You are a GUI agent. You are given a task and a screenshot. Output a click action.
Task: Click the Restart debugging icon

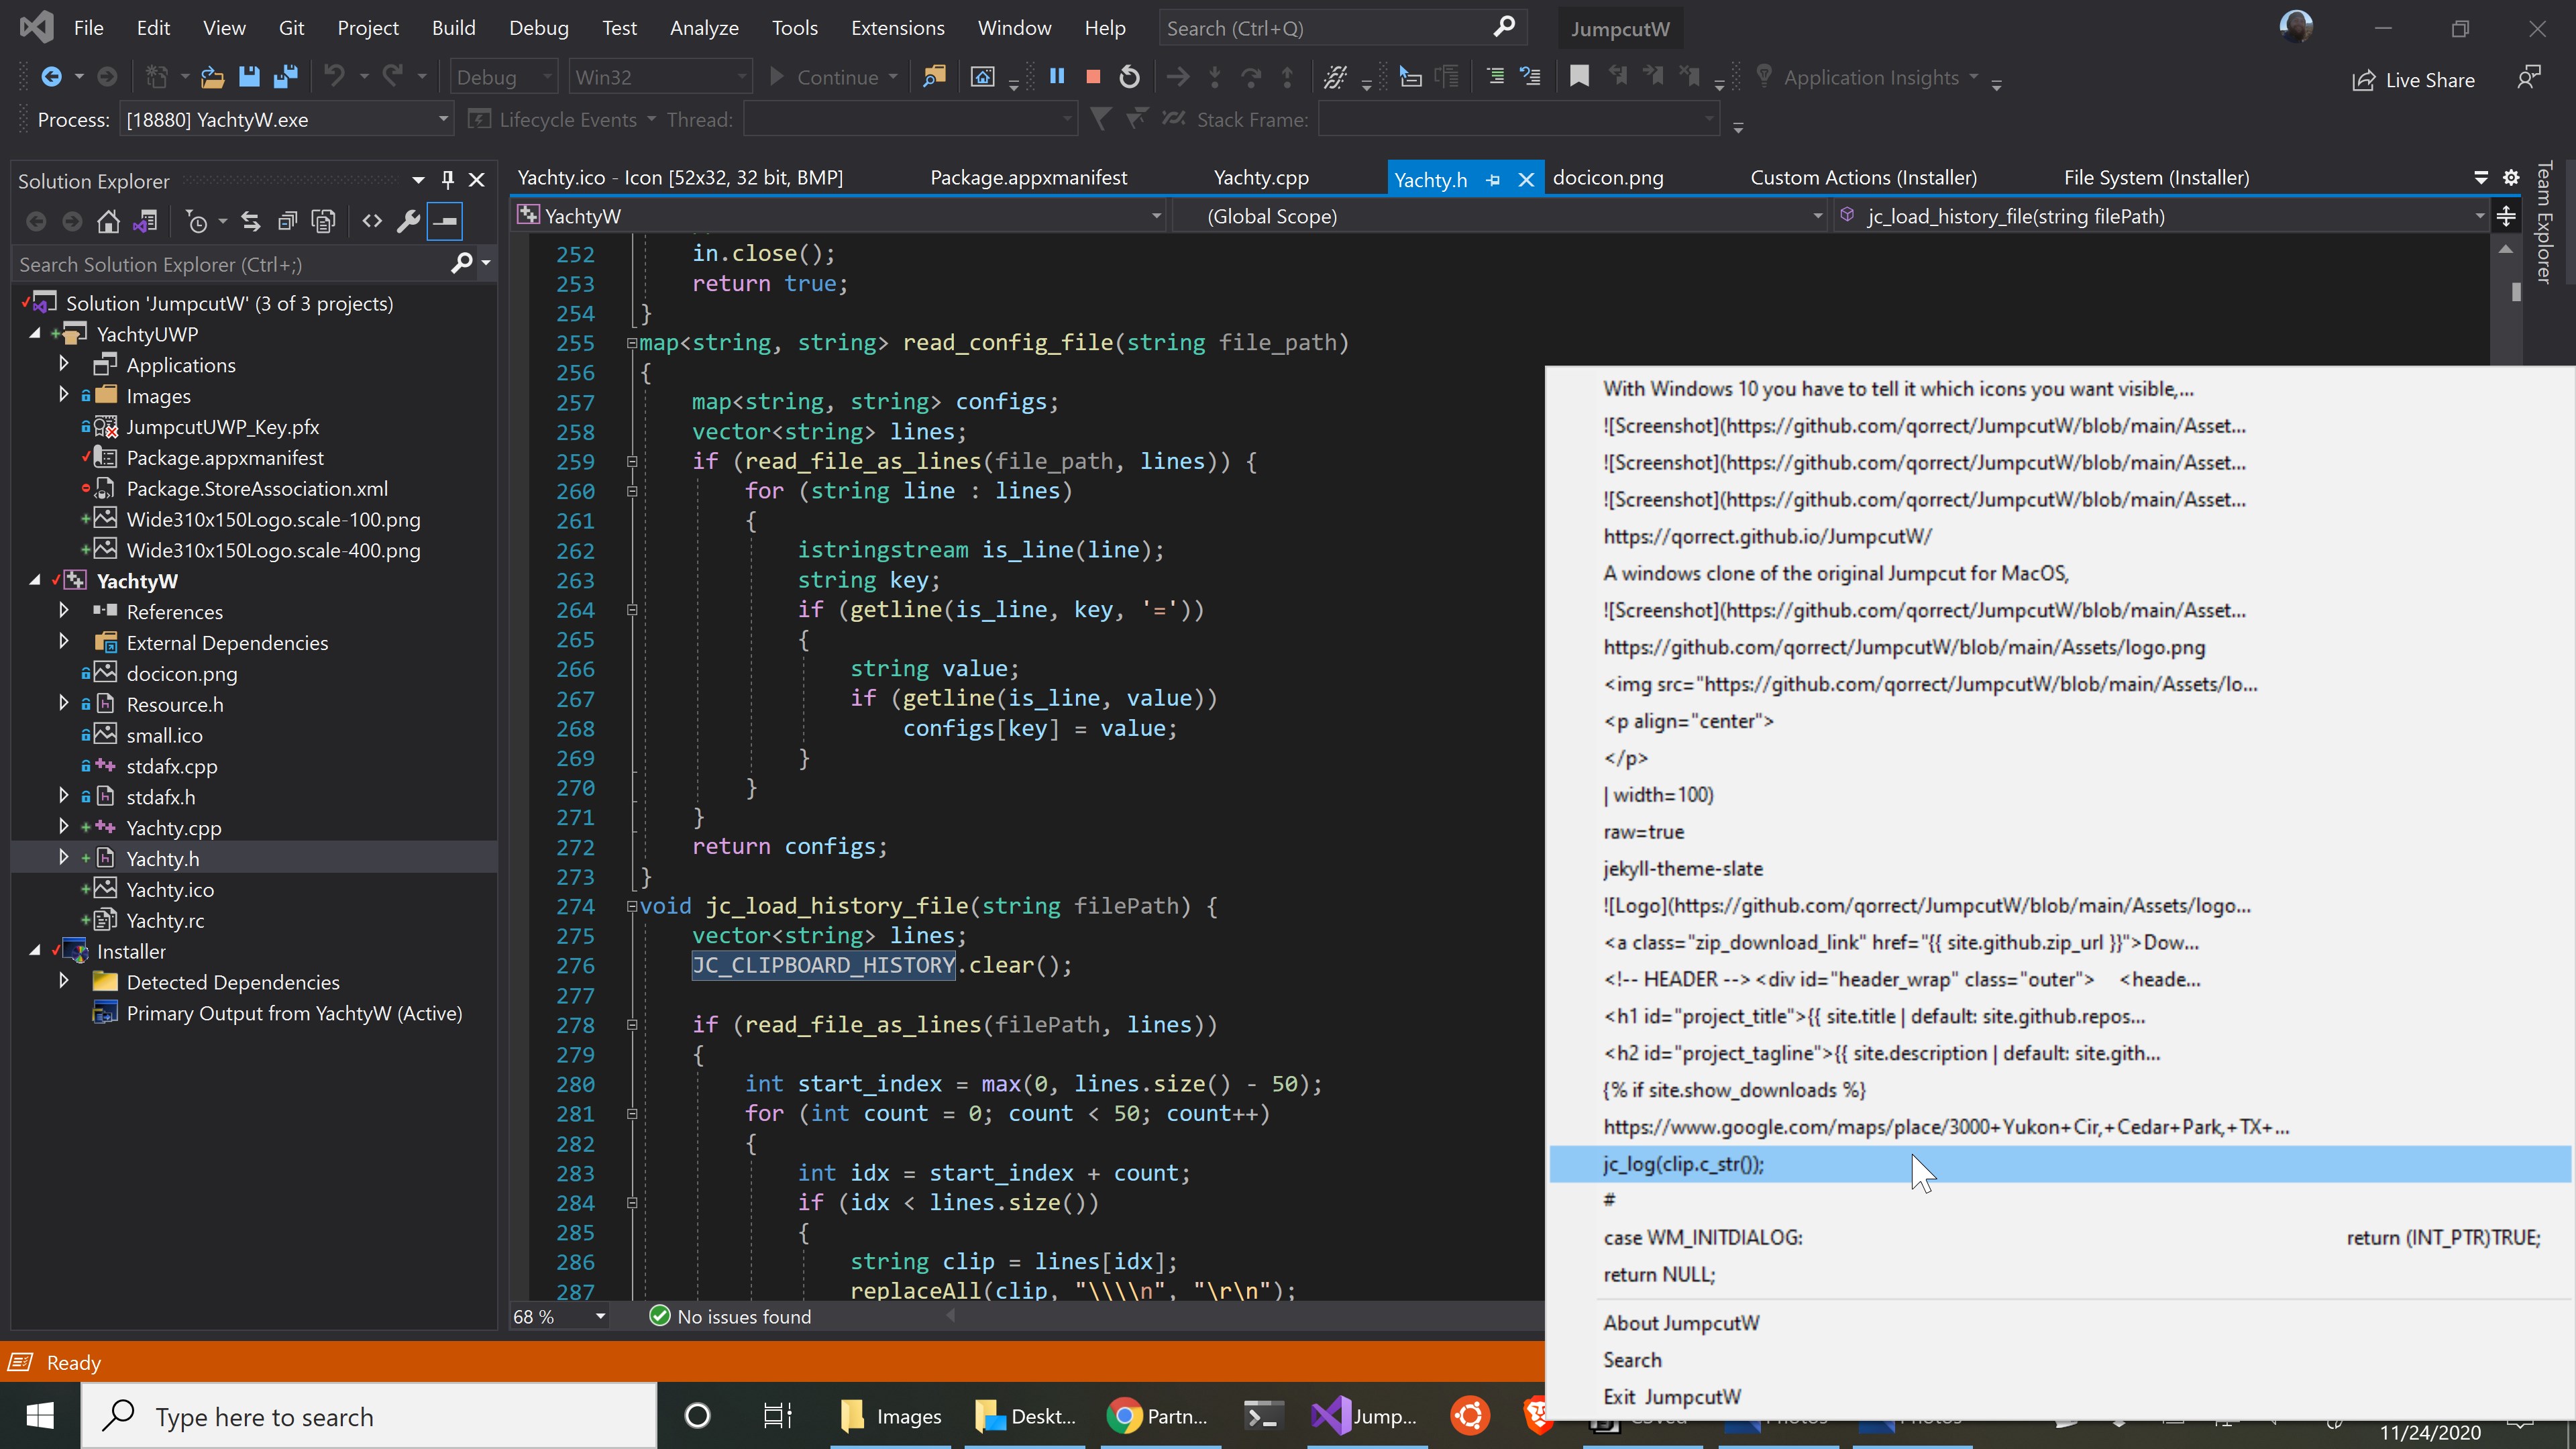tap(1129, 77)
